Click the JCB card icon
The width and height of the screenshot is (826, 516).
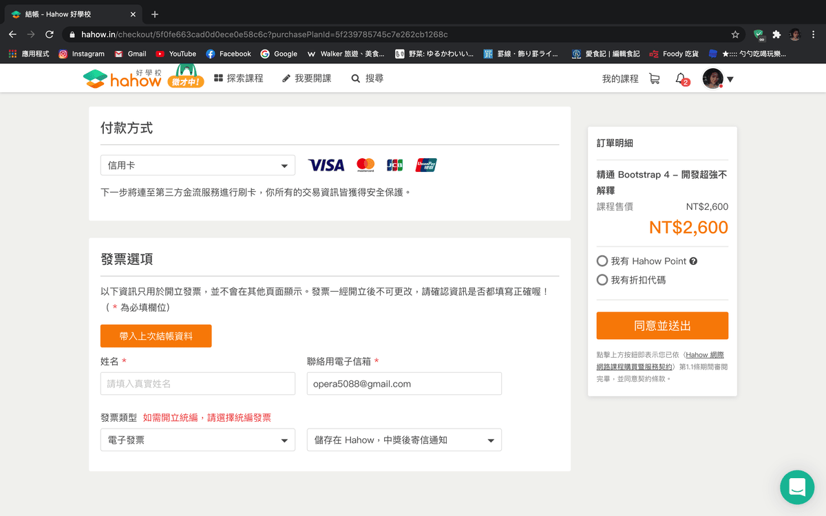click(x=396, y=165)
